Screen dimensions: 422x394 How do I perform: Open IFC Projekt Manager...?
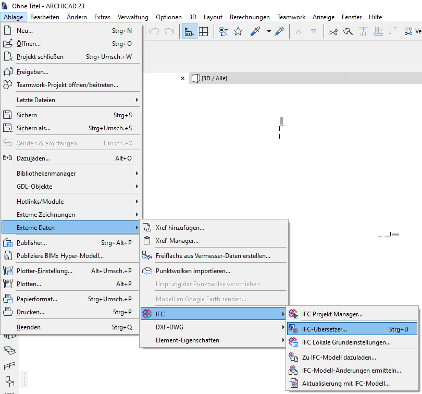[352, 314]
